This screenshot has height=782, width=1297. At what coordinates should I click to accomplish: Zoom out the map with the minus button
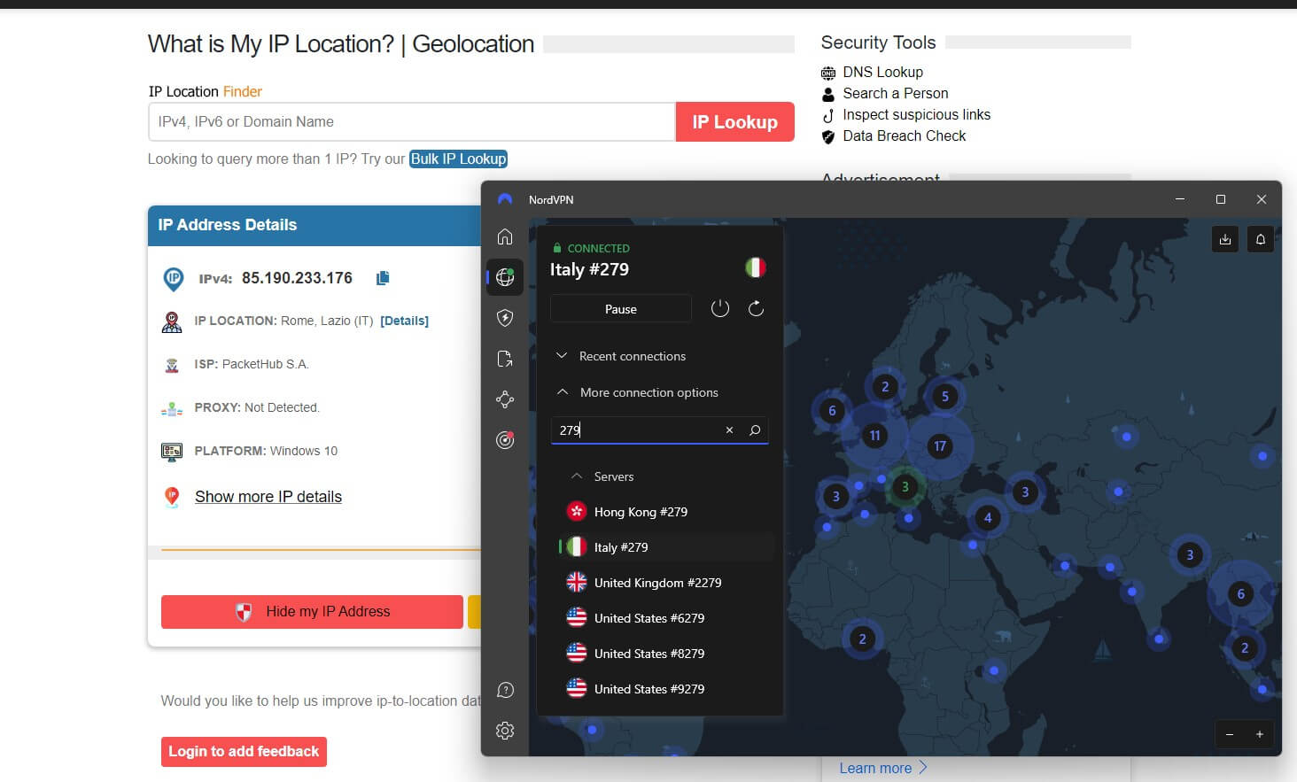[1230, 734]
